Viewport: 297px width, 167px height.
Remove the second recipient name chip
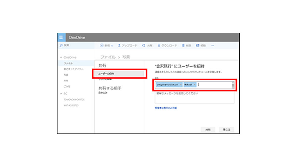(195, 85)
